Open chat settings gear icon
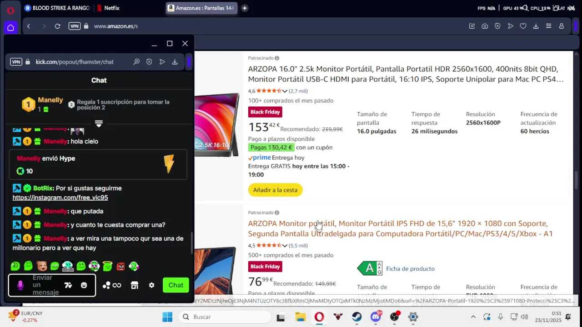The width and height of the screenshot is (582, 327). [151, 285]
